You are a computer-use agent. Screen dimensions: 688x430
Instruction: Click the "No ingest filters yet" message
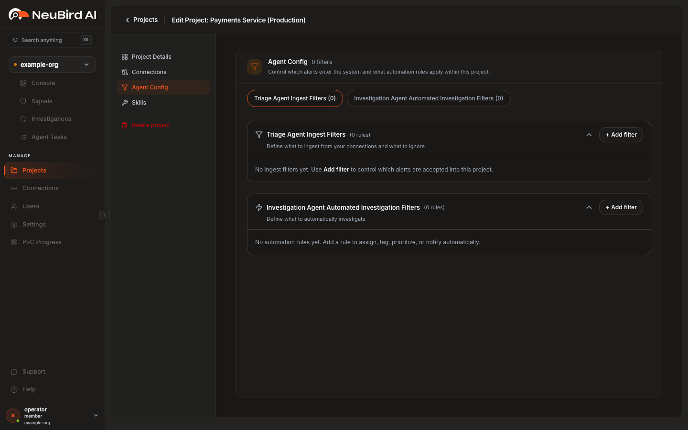374,170
